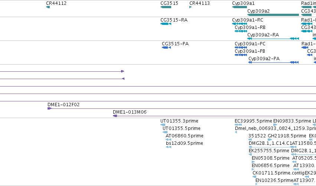The height and width of the screenshot is (186, 316).
Task: Click the bs12d09.5prime EST label
Action: (185, 143)
